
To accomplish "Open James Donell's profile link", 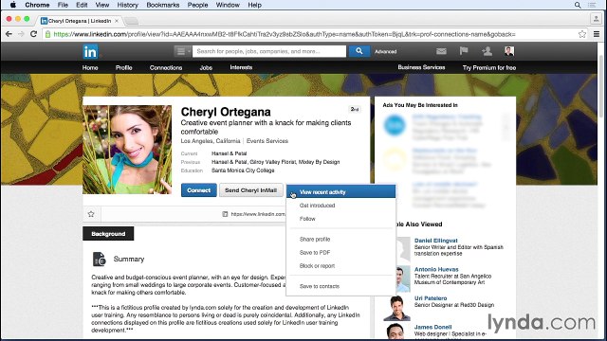I will [432, 327].
